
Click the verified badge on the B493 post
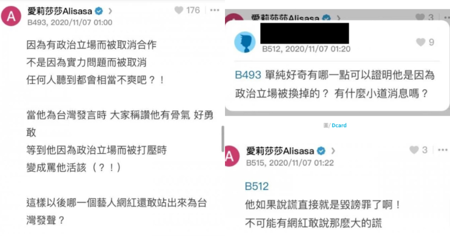(99, 11)
